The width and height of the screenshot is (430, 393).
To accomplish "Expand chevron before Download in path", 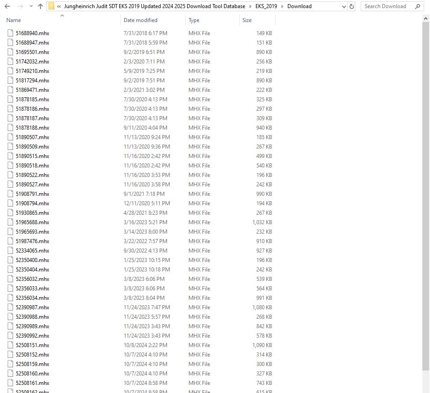I will pyautogui.click(x=282, y=6).
